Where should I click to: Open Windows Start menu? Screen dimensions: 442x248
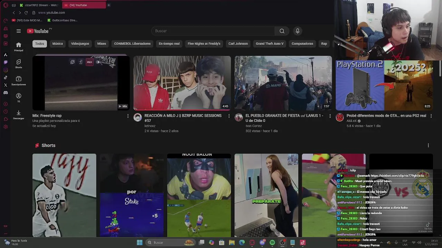pyautogui.click(x=140, y=242)
